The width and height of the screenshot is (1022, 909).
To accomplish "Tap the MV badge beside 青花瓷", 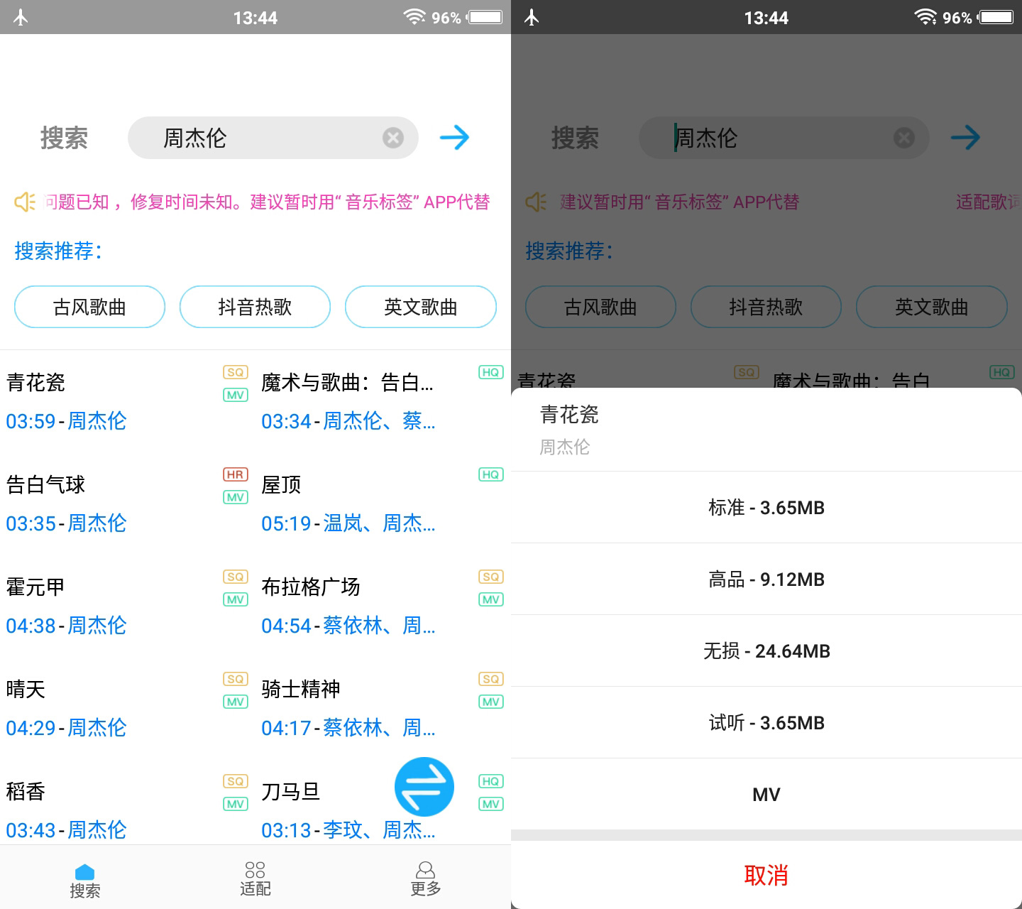I will click(x=236, y=395).
